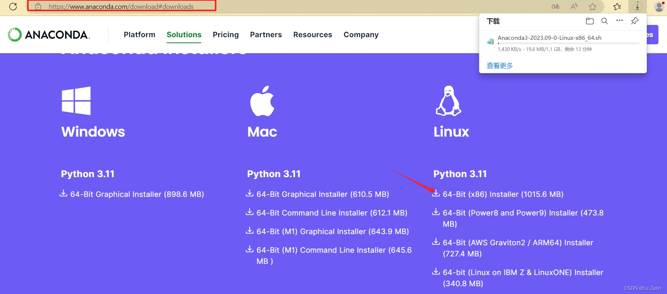Click the anaconda.com URL address field
Viewport: 667px width, 294px height.
point(122,6)
